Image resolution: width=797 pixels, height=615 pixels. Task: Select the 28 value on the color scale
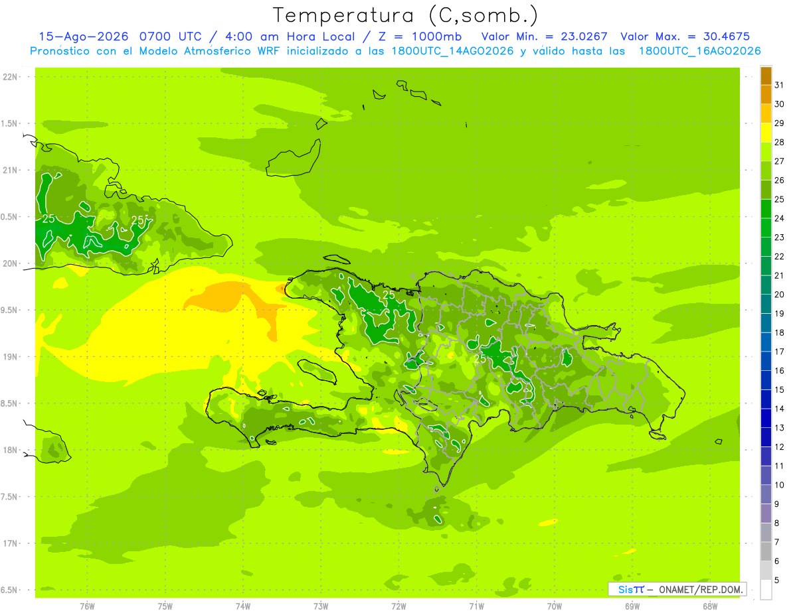tap(780, 142)
